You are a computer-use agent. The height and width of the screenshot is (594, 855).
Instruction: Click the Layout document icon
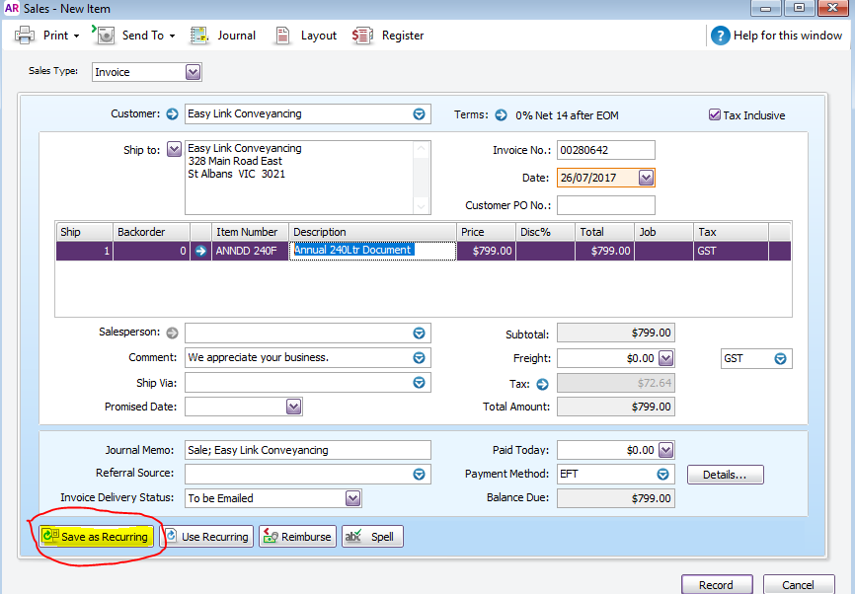[282, 36]
